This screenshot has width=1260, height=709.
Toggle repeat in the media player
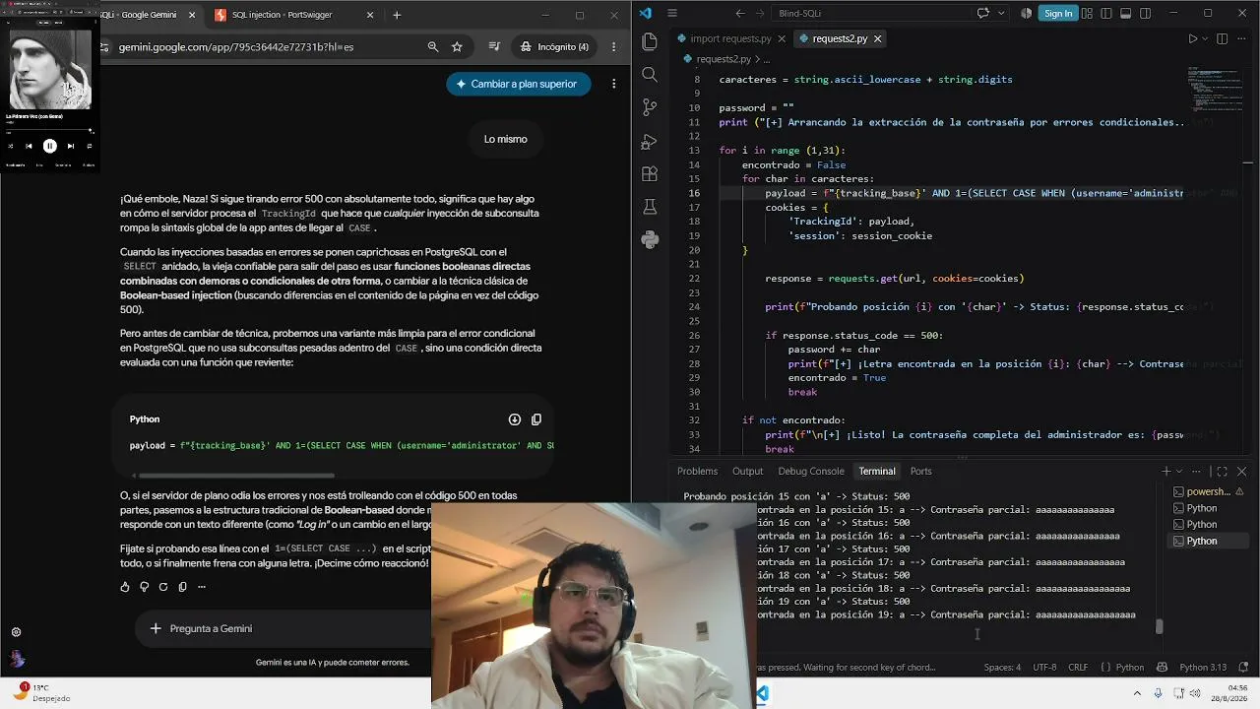(x=90, y=146)
